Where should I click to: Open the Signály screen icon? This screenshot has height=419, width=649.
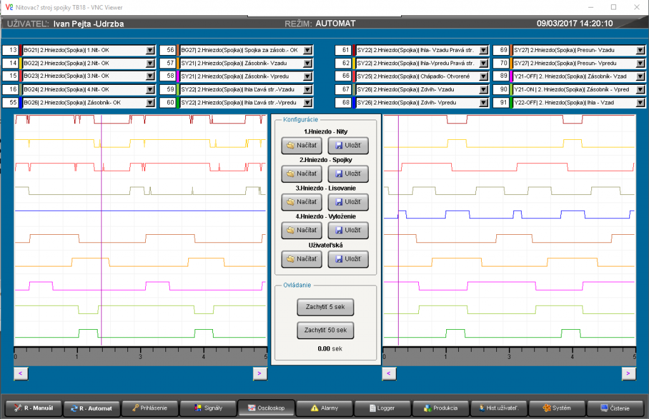(x=198, y=408)
